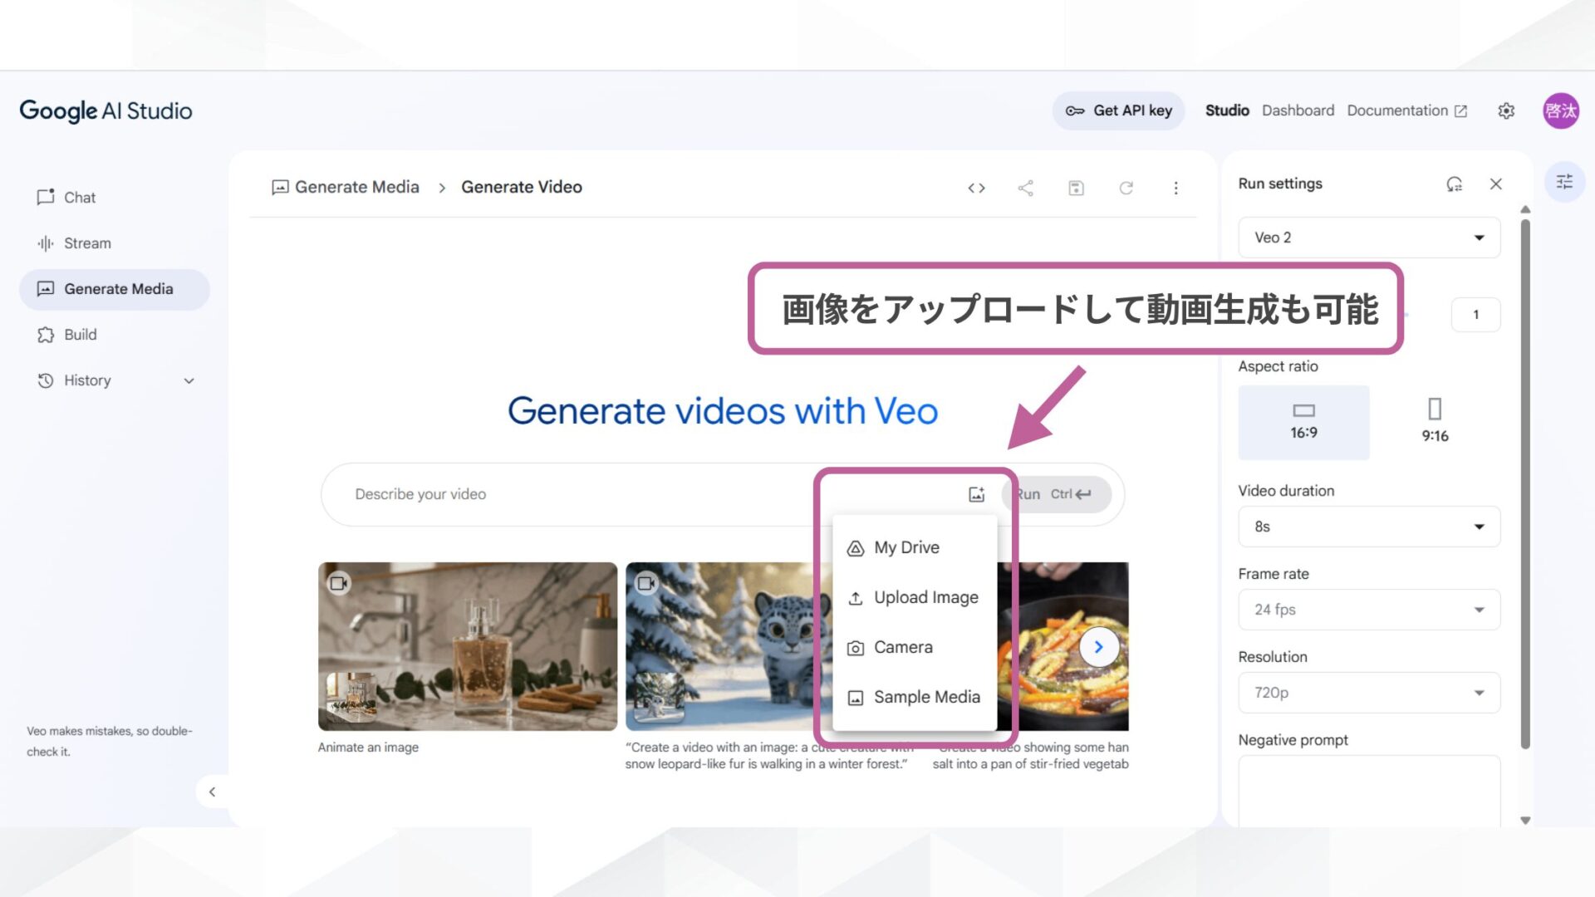1595x897 pixels.
Task: Open the snow leopard sample thumbnail
Action: pyautogui.click(x=729, y=646)
